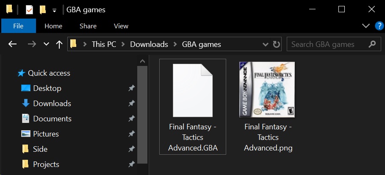Open the address bar history dropdown
The width and height of the screenshot is (385, 175).
[x=266, y=44]
